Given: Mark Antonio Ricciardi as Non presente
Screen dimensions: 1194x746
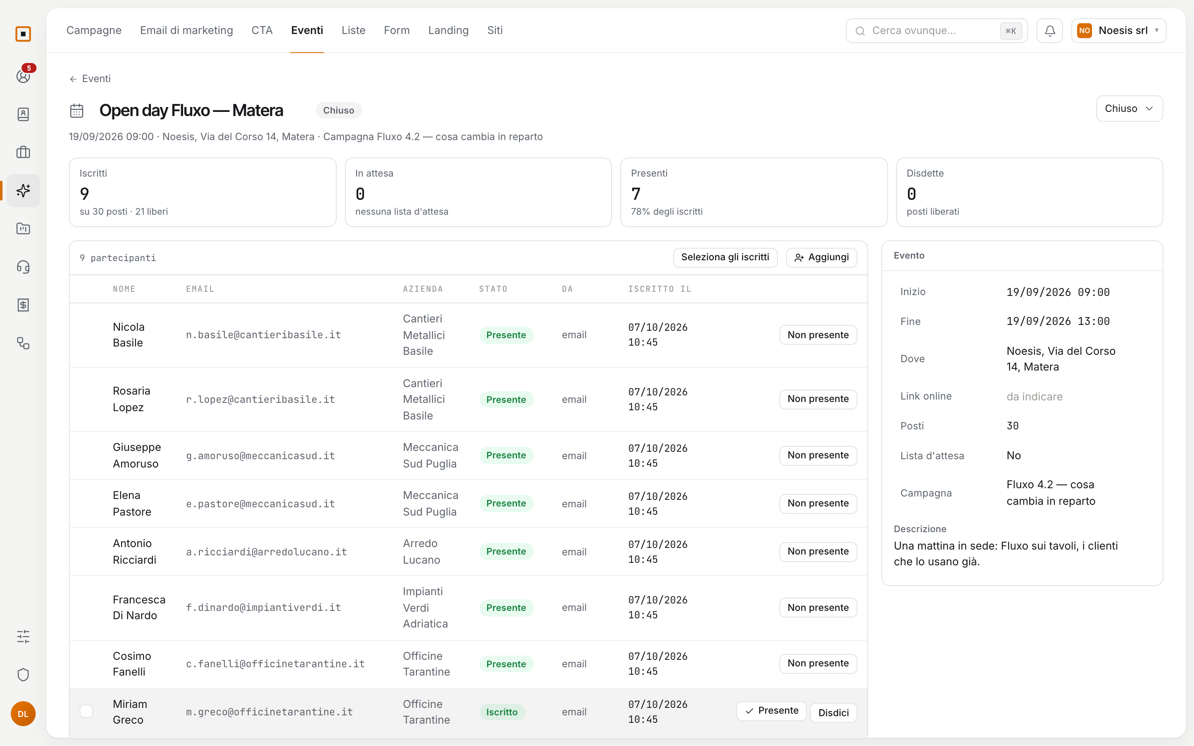Looking at the screenshot, I should tap(818, 551).
